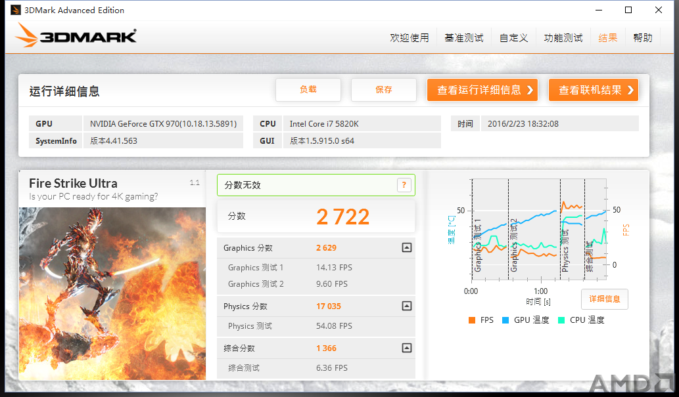Collapse the Physics 分数 section
The width and height of the screenshot is (679, 397).
click(407, 306)
